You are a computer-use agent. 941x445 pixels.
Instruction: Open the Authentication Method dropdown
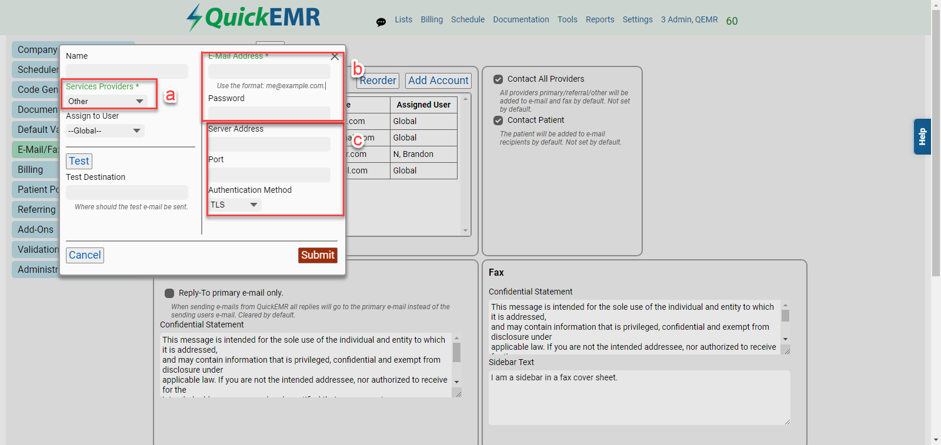[235, 205]
